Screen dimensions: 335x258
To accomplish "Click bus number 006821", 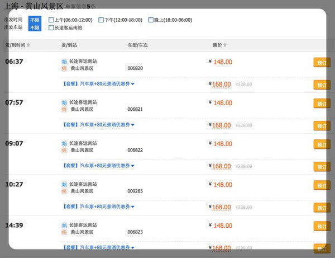I will click(135, 109).
